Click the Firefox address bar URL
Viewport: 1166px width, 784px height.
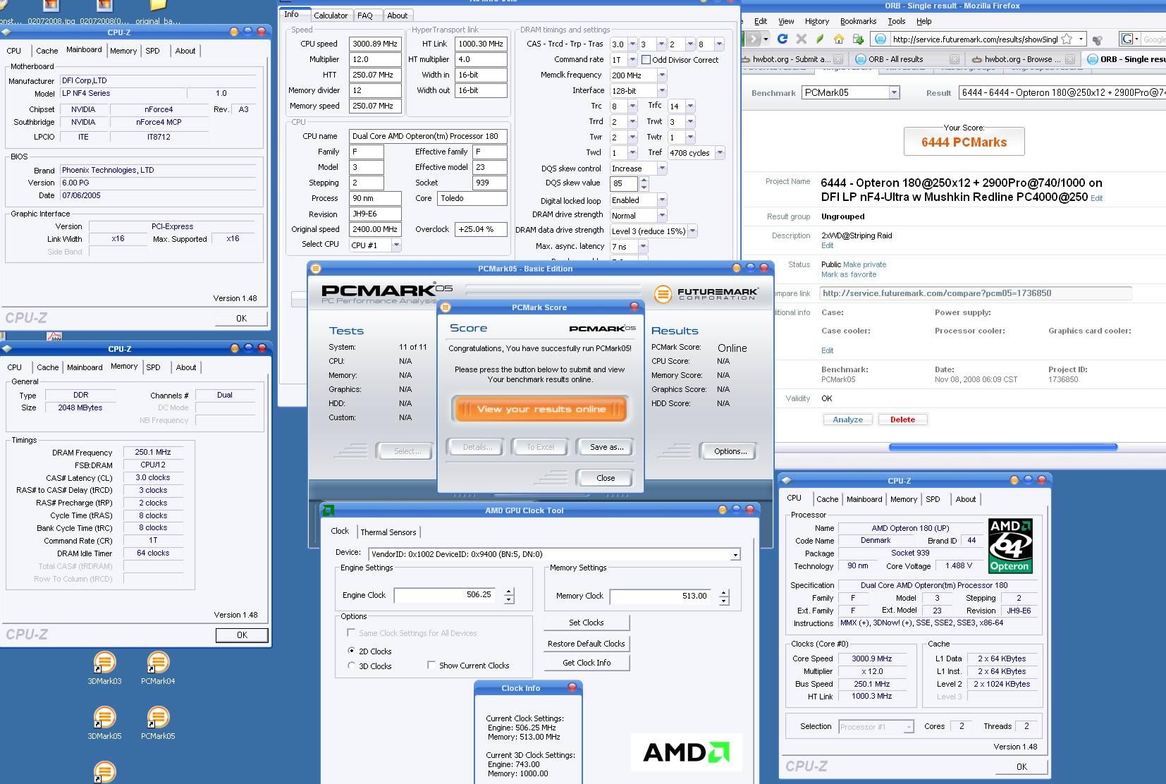coord(975,39)
